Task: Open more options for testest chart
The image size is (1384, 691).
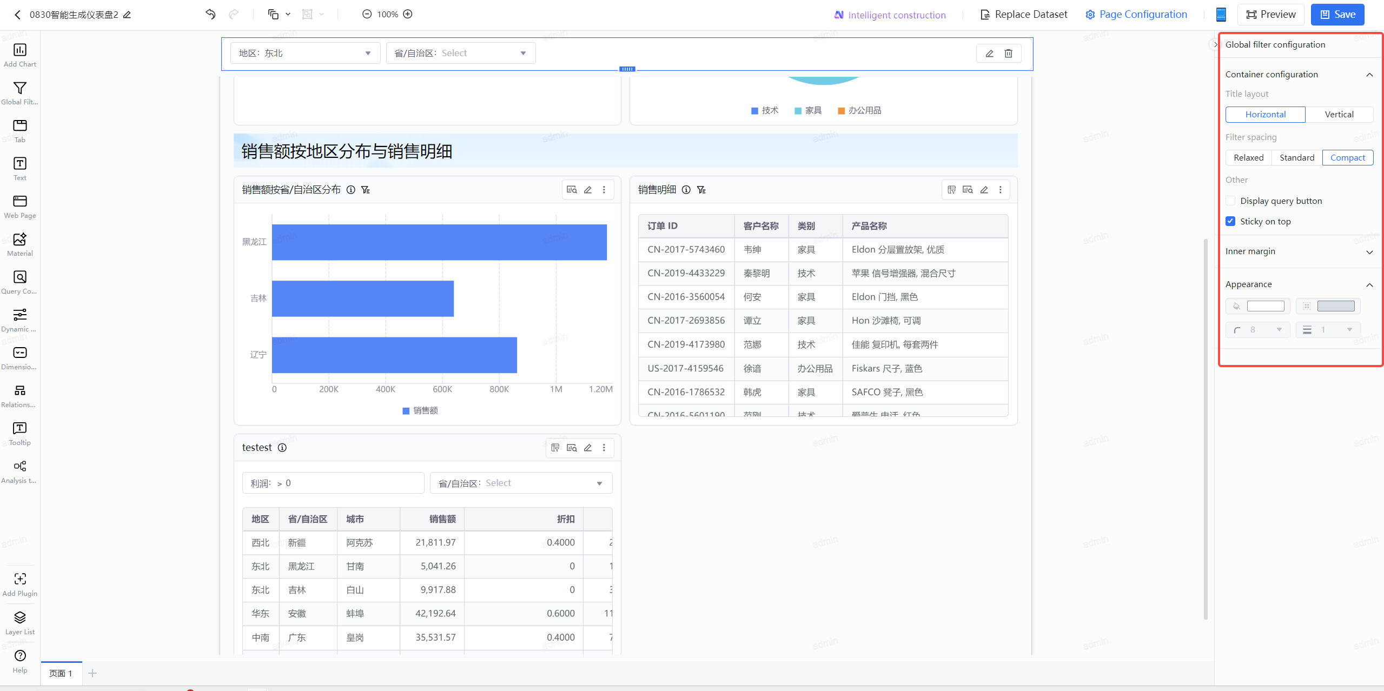Action: [x=604, y=448]
